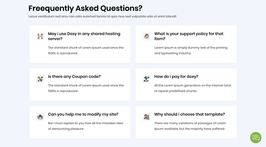Click answer text "Lorem Ipsum is simply dummy text"
This screenshot has width=266, height=147.
[x=191, y=51]
